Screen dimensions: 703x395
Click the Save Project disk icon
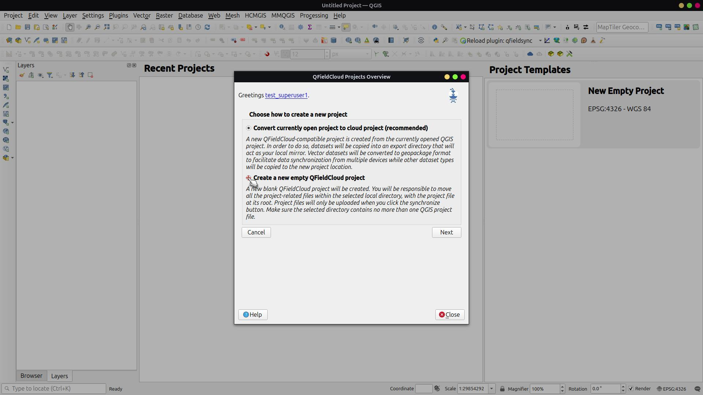27,27
